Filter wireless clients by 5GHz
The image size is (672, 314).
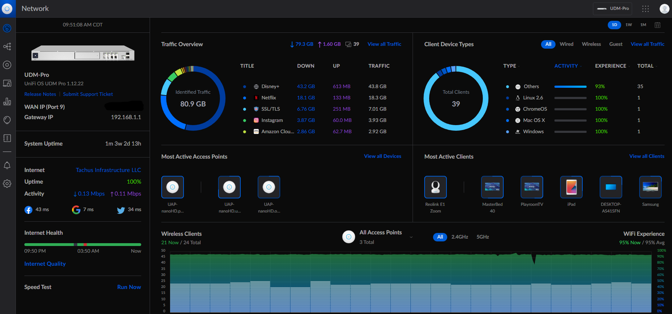point(482,237)
